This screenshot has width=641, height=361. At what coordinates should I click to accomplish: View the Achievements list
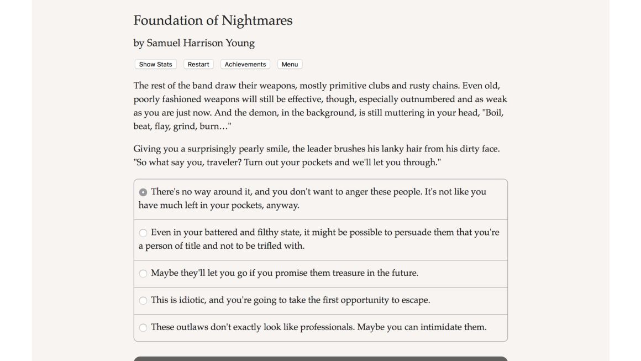click(245, 64)
